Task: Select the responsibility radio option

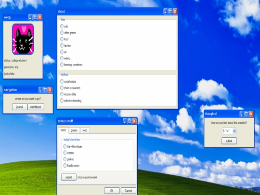Action: [x=62, y=94]
